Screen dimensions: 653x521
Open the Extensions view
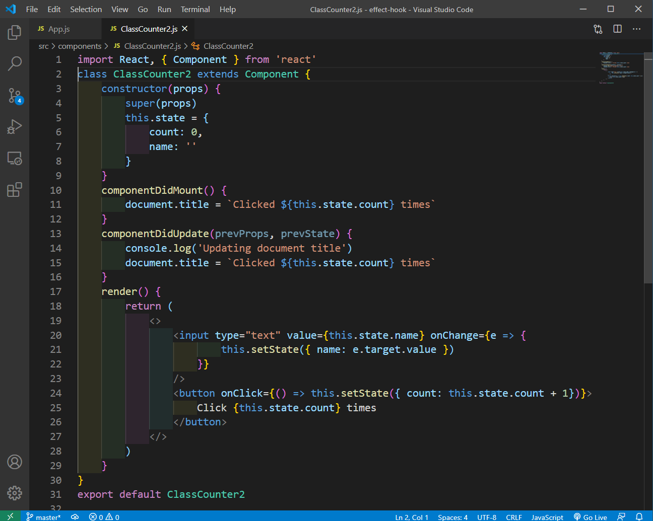(15, 190)
